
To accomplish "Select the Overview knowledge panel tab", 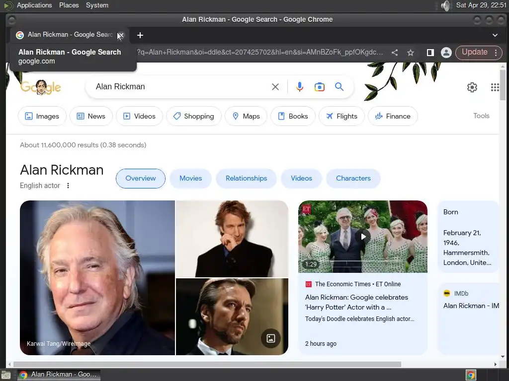I will (141, 178).
